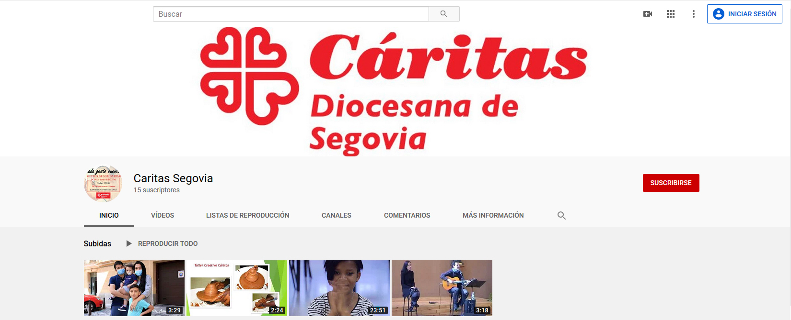Viewport: 791px width, 320px height.
Task: Select the Inicio tab
Action: tap(109, 215)
